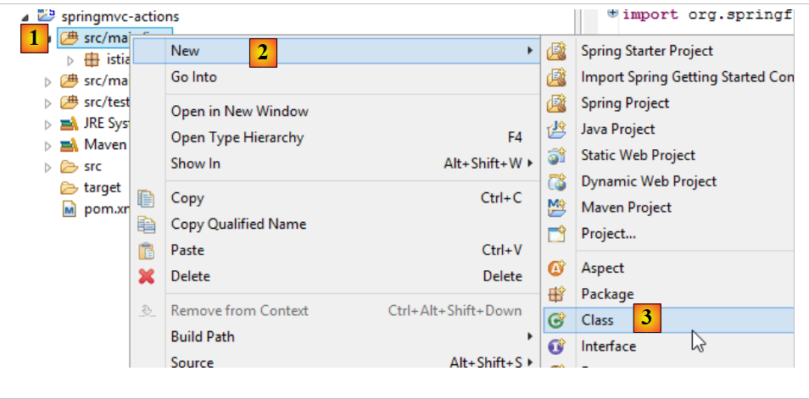Click the Dynamic Web Project icon
This screenshot has width=809, height=399.
556,181
